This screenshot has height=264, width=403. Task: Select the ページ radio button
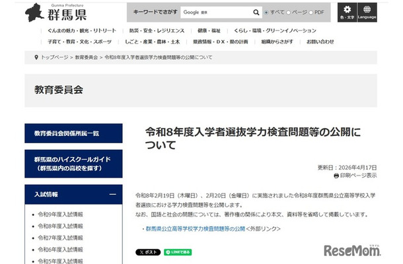[x=288, y=13]
